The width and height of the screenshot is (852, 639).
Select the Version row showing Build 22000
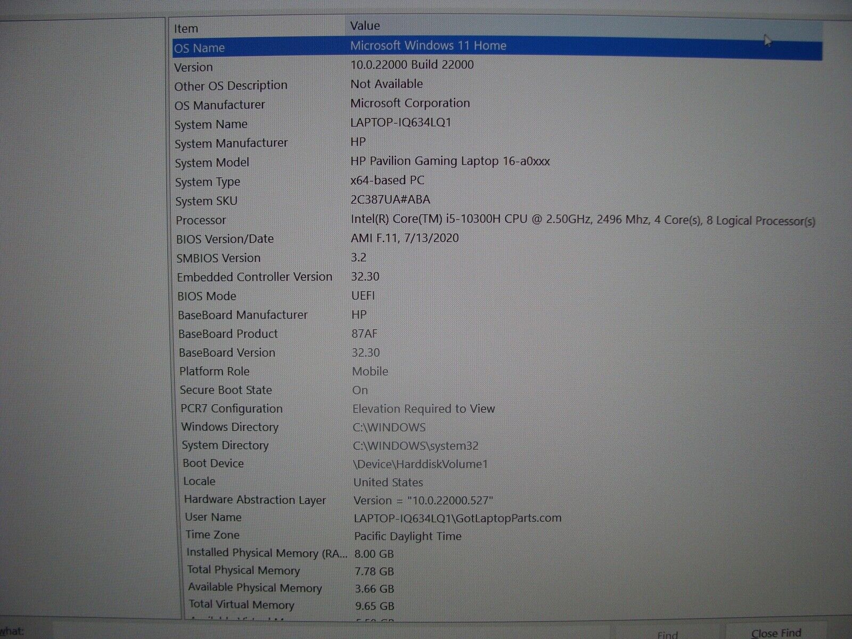point(497,66)
